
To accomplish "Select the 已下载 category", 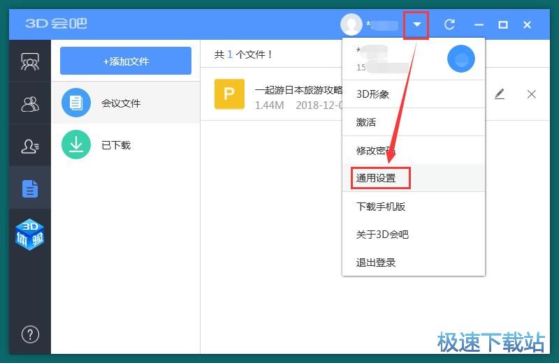I will (126, 145).
